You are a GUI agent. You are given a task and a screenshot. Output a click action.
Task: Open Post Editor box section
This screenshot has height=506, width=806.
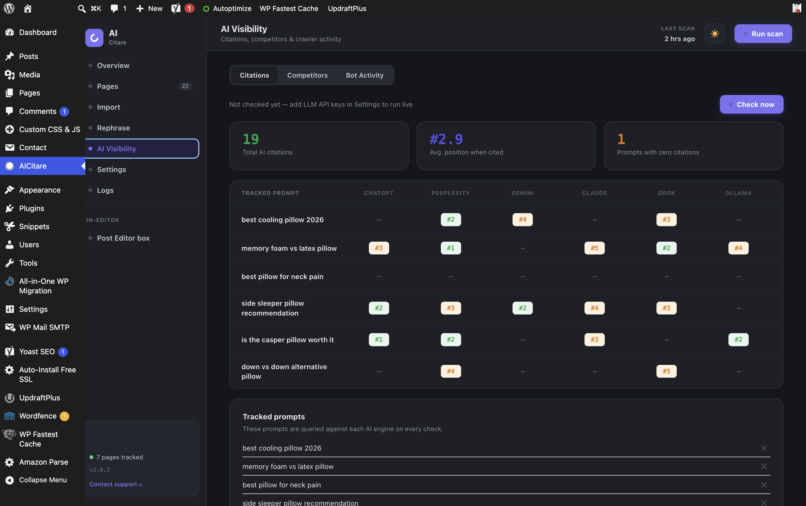(x=142, y=238)
